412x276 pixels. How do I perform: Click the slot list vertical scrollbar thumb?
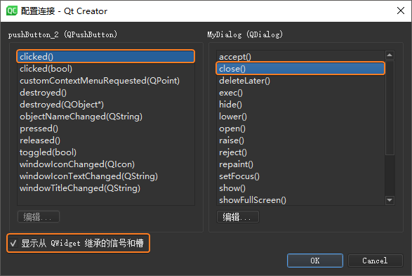click(390, 107)
